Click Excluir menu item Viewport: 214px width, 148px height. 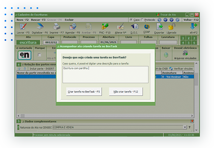69,20
